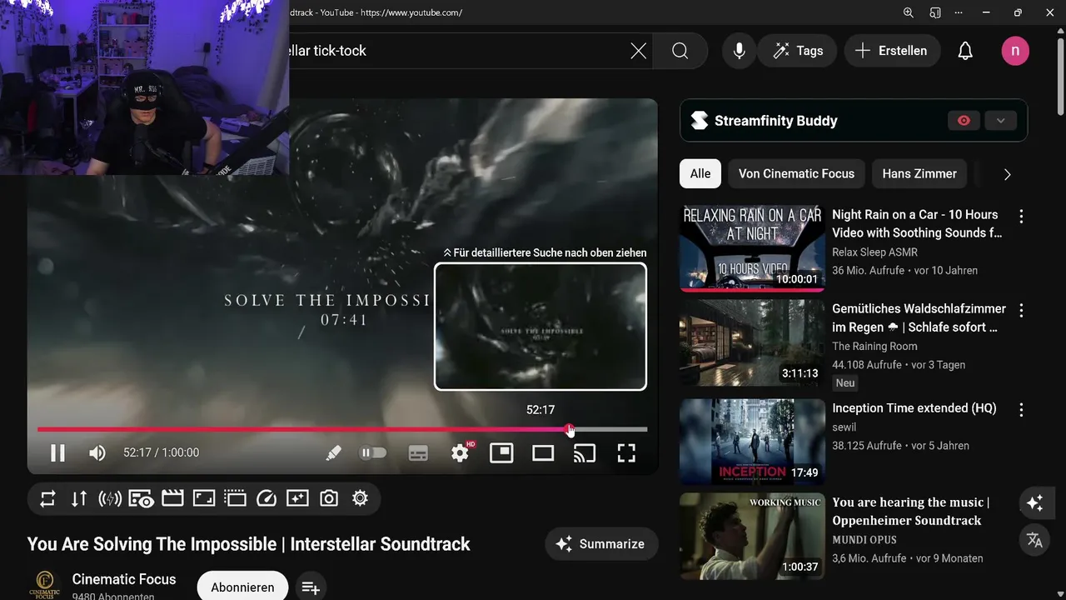The height and width of the screenshot is (600, 1066).
Task: Click the magnifier search button
Action: pos(680,51)
